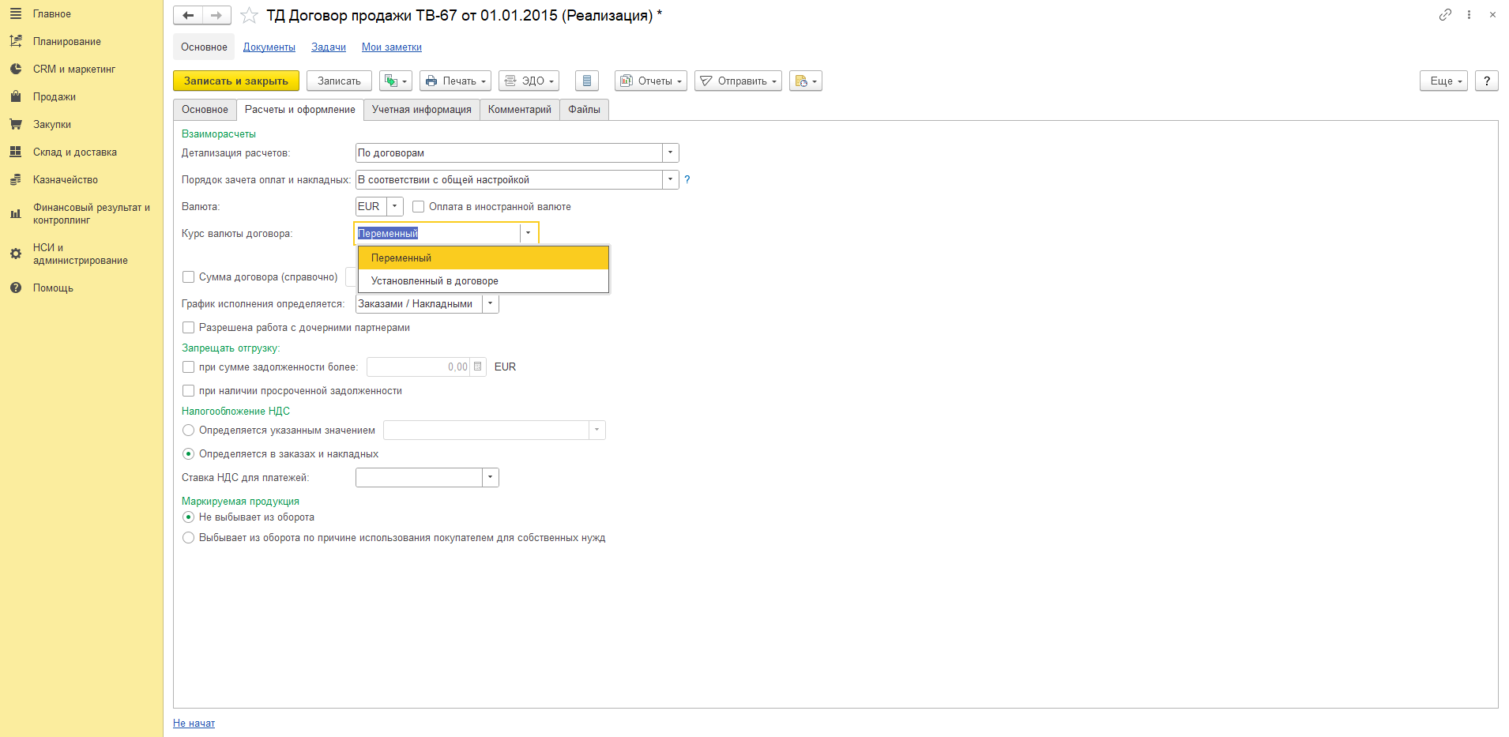The width and height of the screenshot is (1509, 737).
Task: Click the document list icon button
Action: [586, 81]
